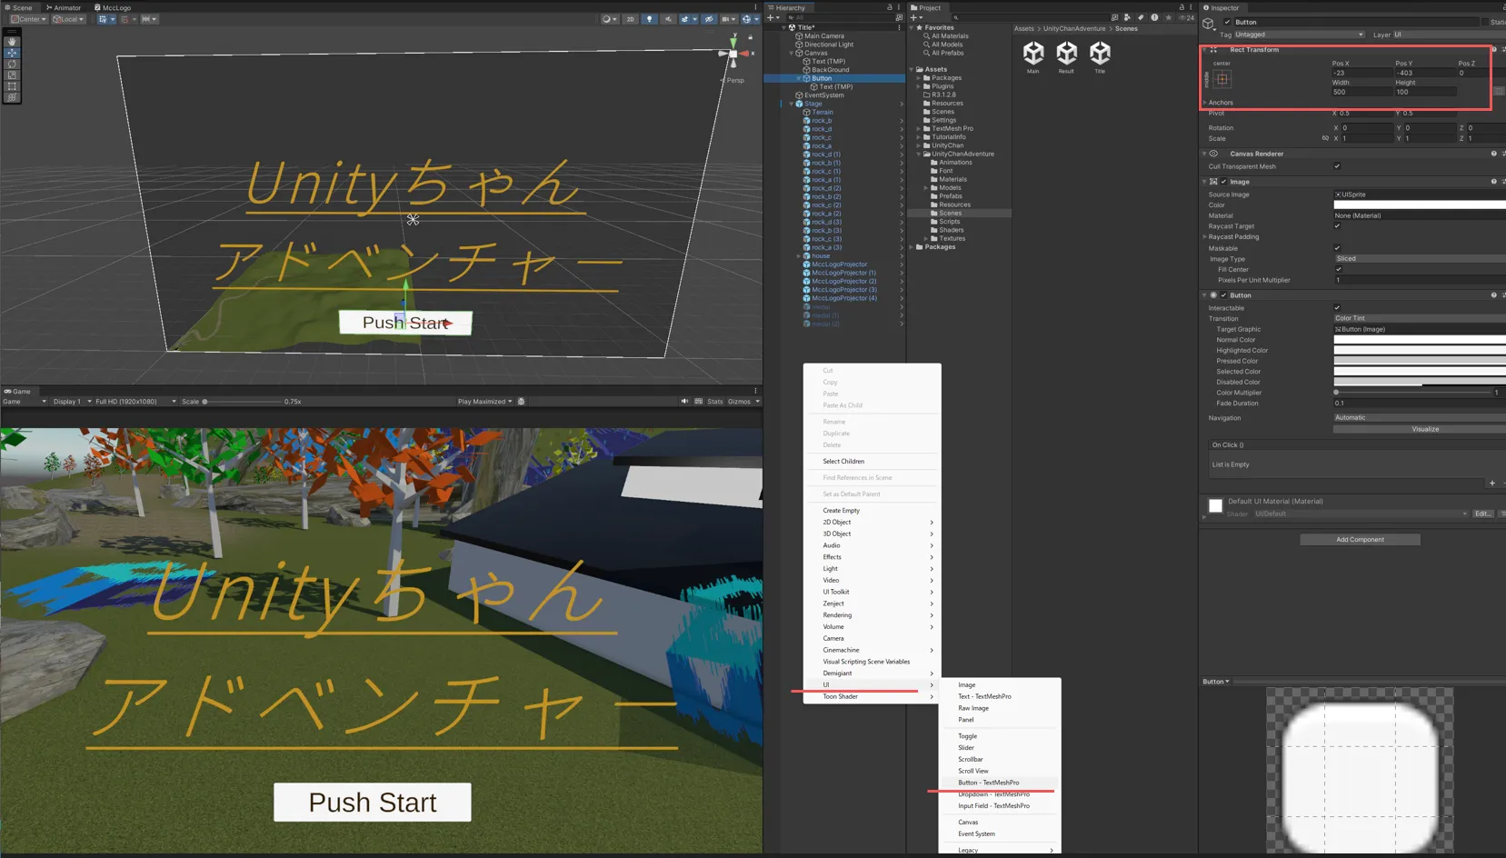The image size is (1506, 858).
Task: Open the Tag Untagged dropdown
Action: pyautogui.click(x=1298, y=35)
